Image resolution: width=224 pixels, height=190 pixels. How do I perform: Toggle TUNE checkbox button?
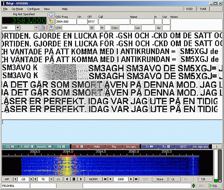[x=203, y=9]
